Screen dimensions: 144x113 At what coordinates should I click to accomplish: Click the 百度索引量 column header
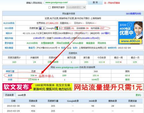(53, 101)
